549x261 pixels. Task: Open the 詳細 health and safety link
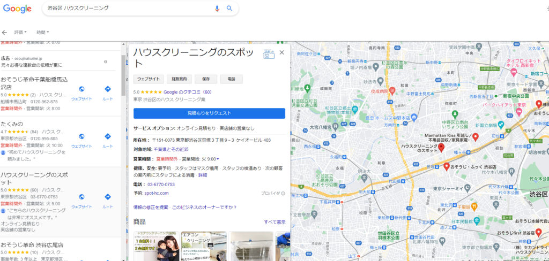tap(203, 175)
